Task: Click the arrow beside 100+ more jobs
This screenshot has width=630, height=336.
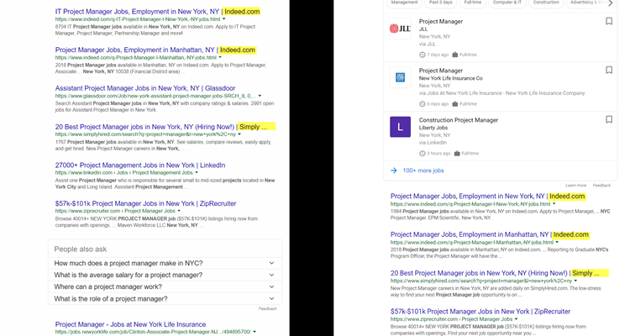Action: pyautogui.click(x=394, y=171)
